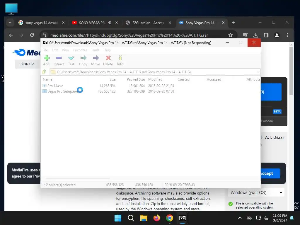Open the Windows Start menu

[x=118, y=218]
